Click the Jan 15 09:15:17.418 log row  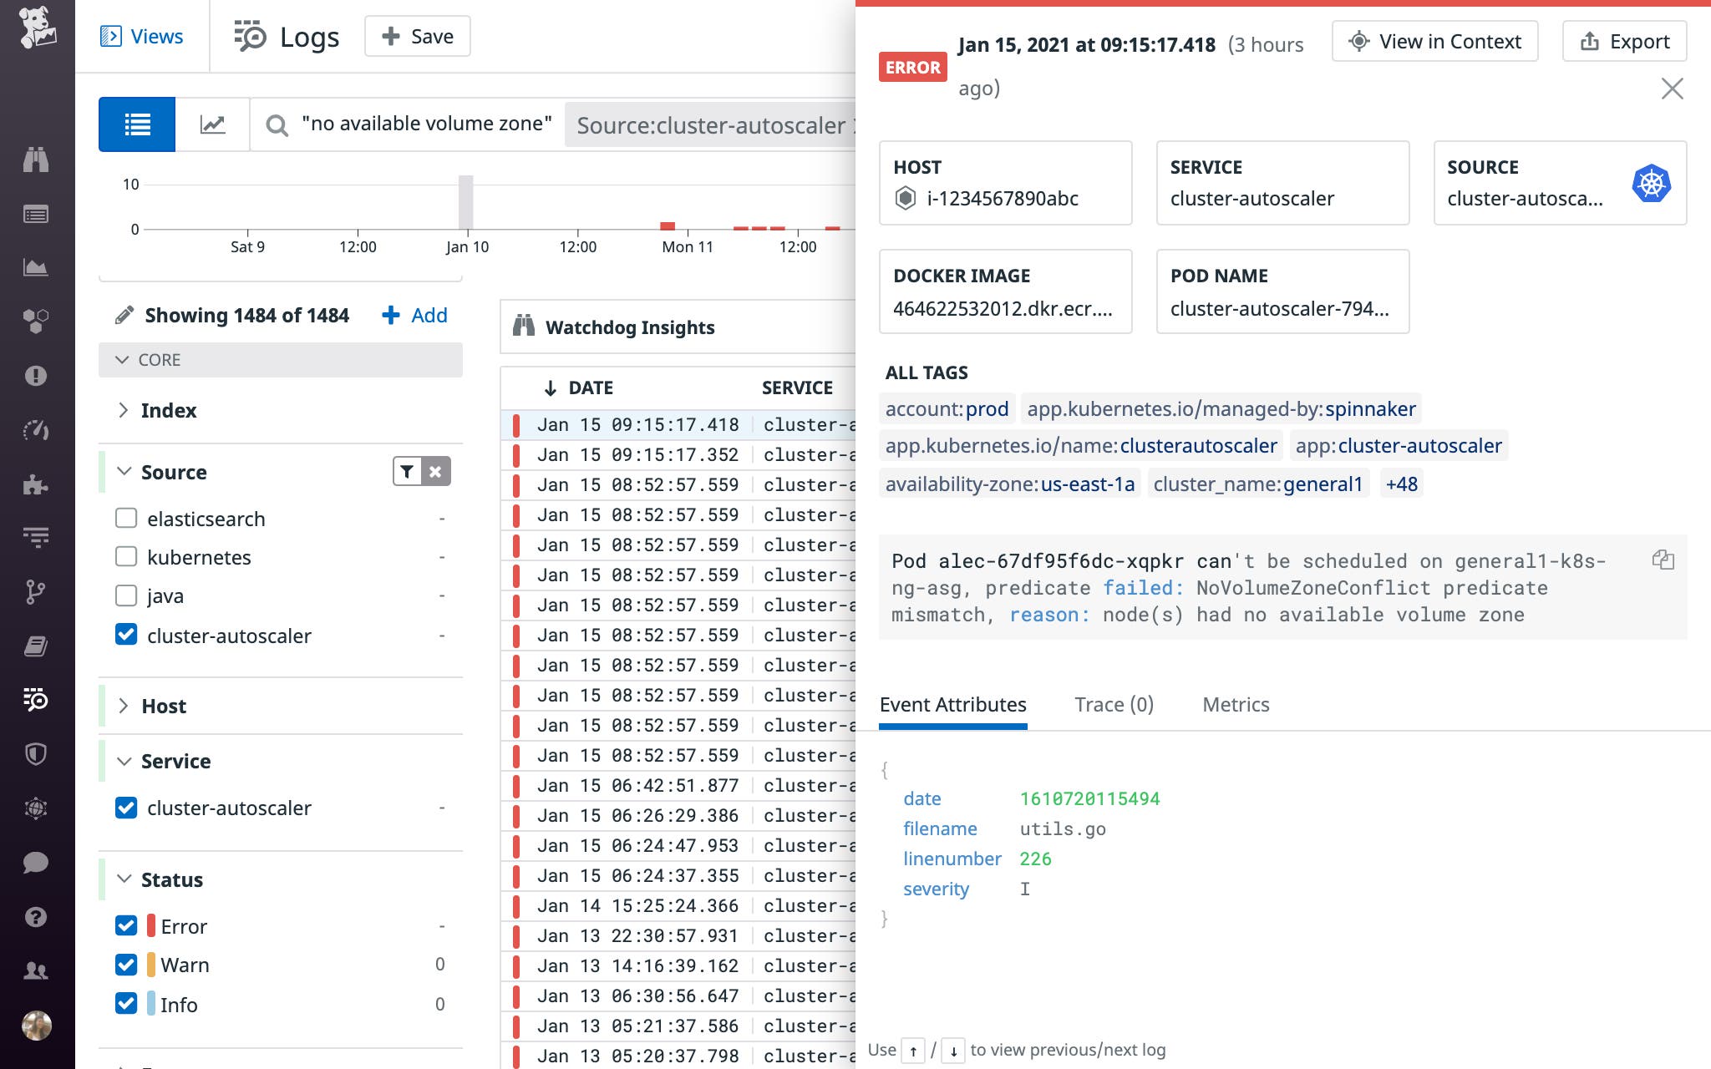[668, 424]
